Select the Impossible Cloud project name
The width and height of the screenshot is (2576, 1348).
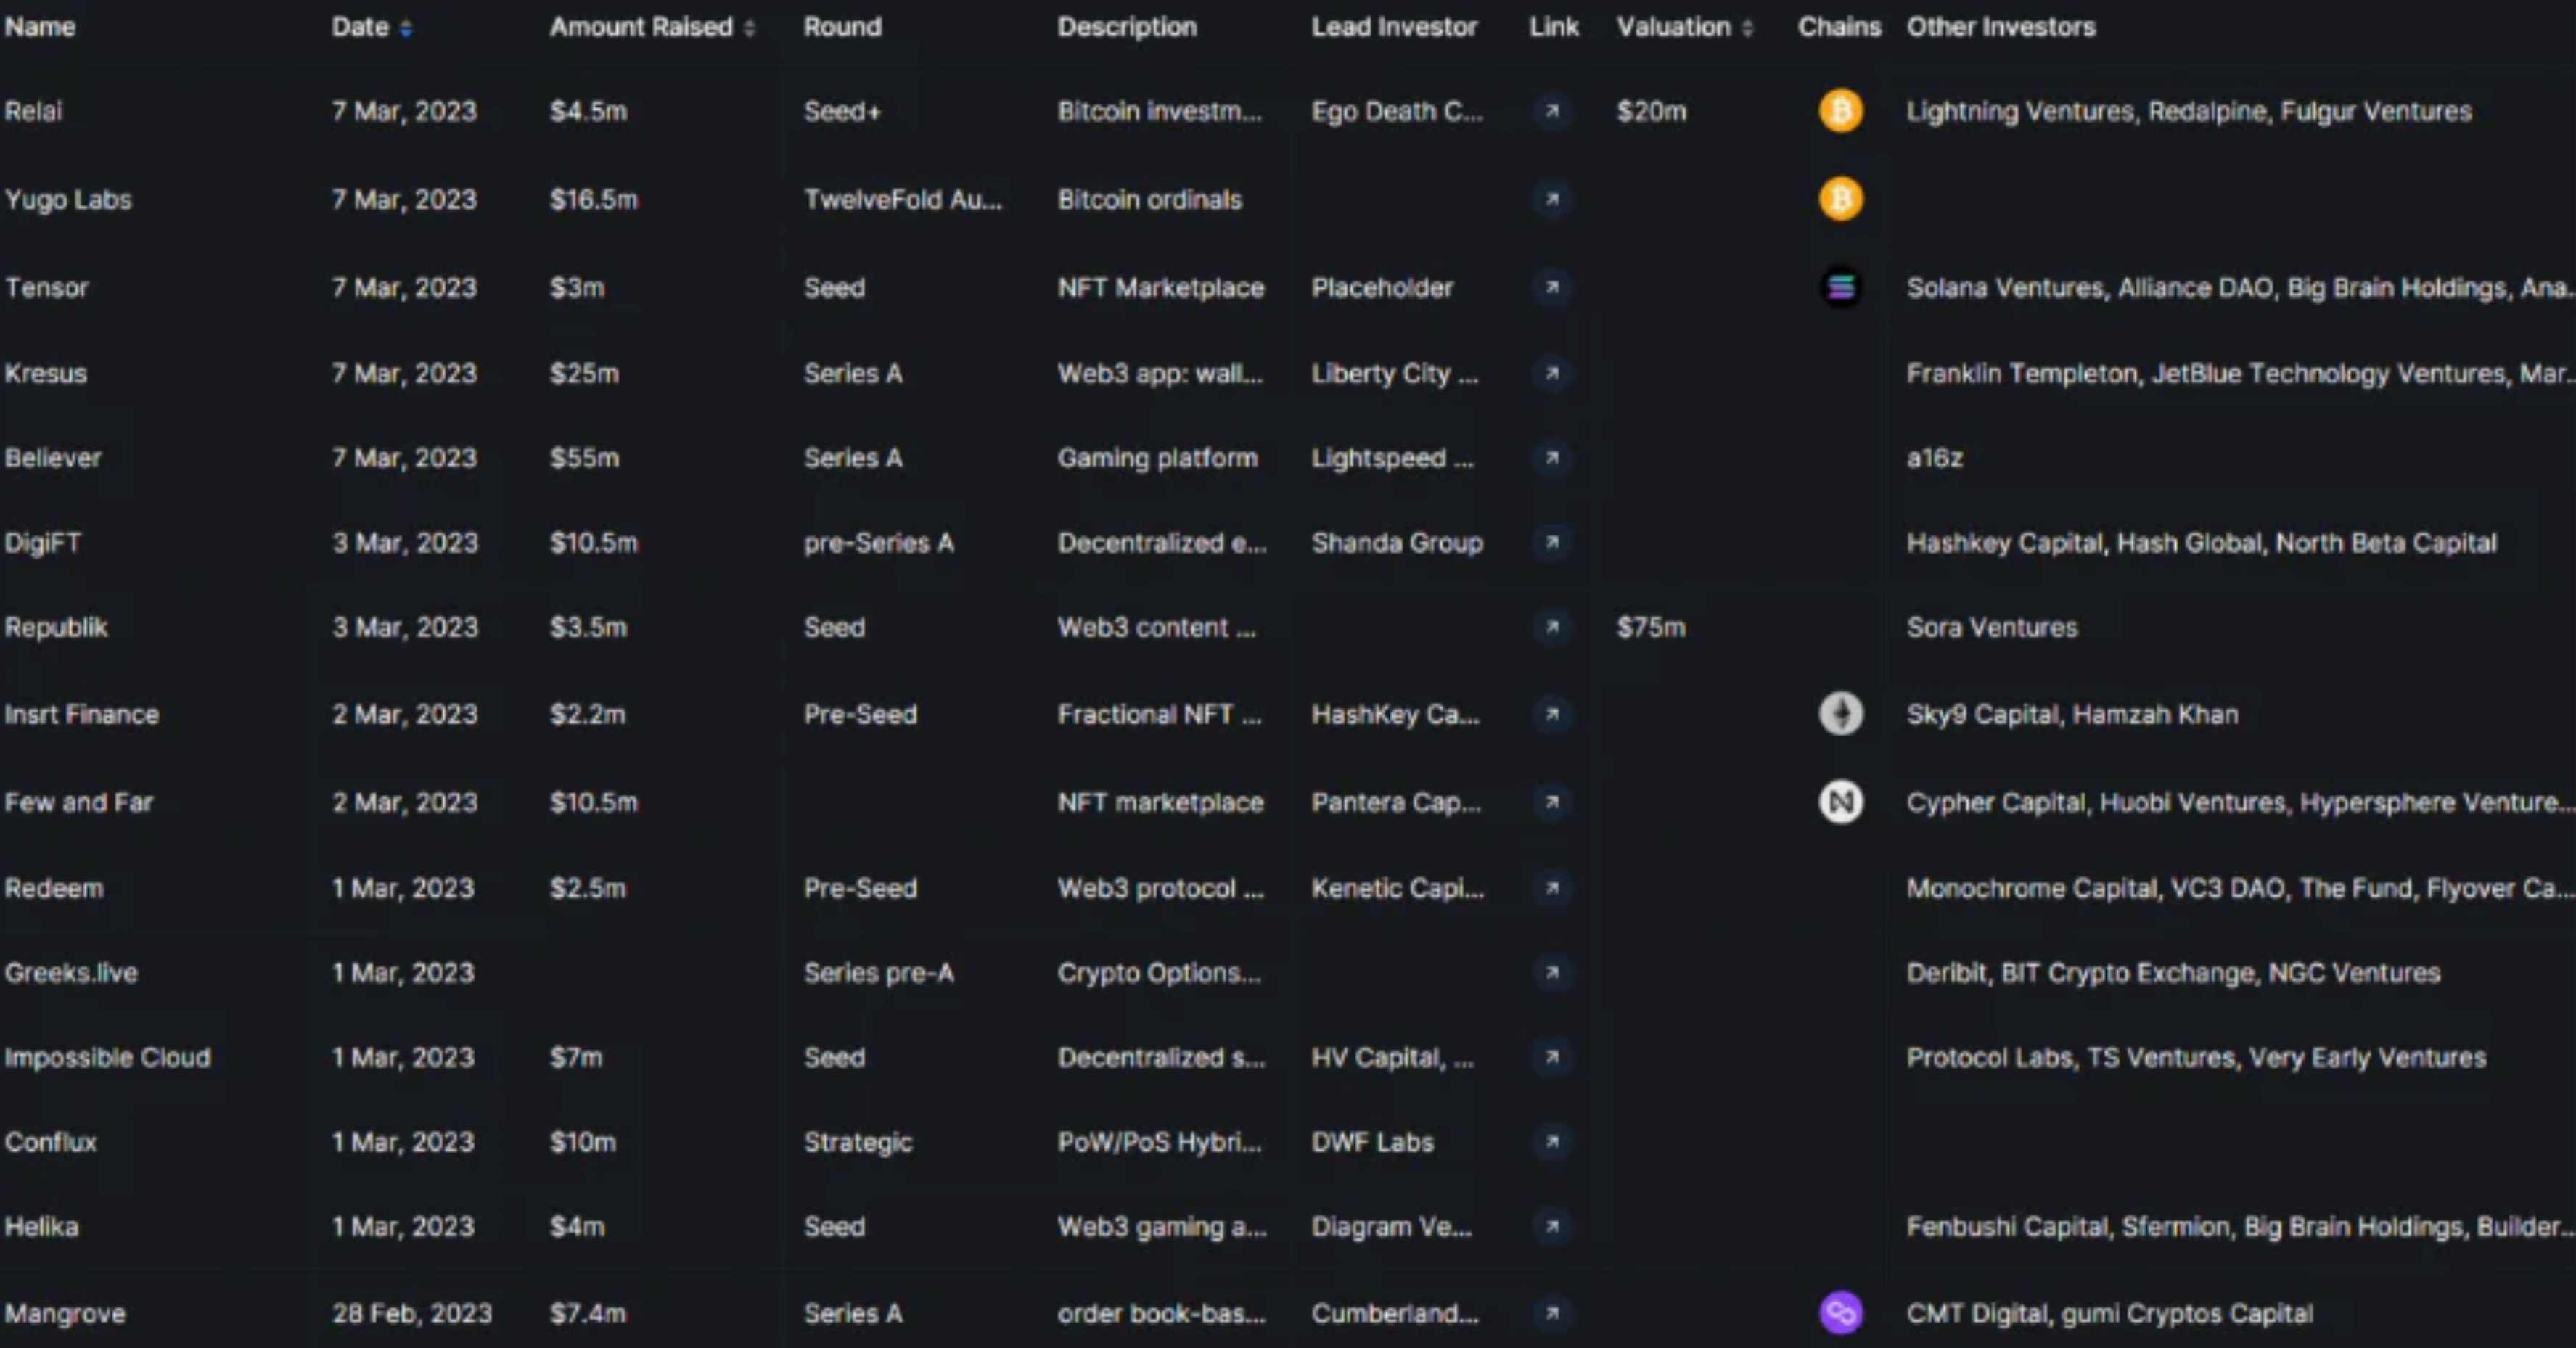pyautogui.click(x=108, y=1057)
